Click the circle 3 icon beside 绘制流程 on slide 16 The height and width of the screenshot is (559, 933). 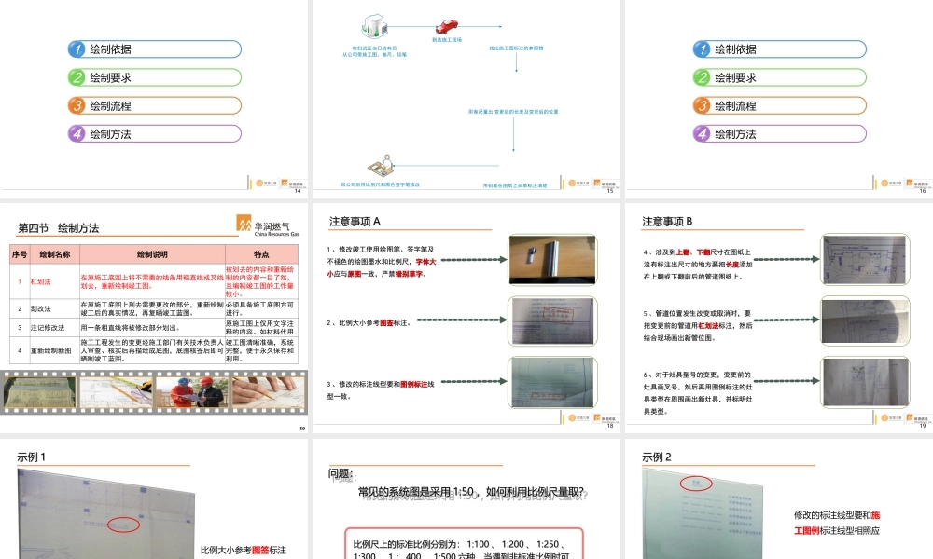pos(701,107)
